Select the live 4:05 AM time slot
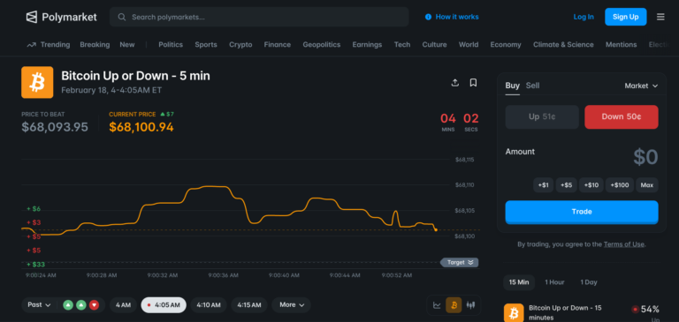 coord(164,304)
